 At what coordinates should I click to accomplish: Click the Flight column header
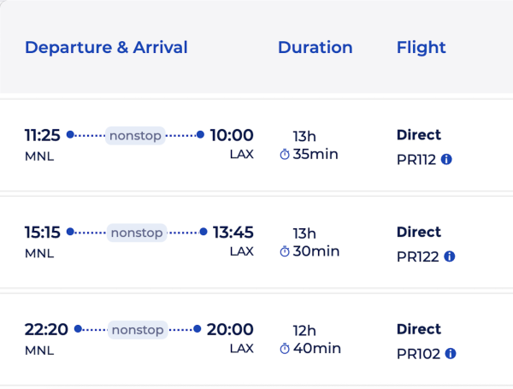pos(421,47)
